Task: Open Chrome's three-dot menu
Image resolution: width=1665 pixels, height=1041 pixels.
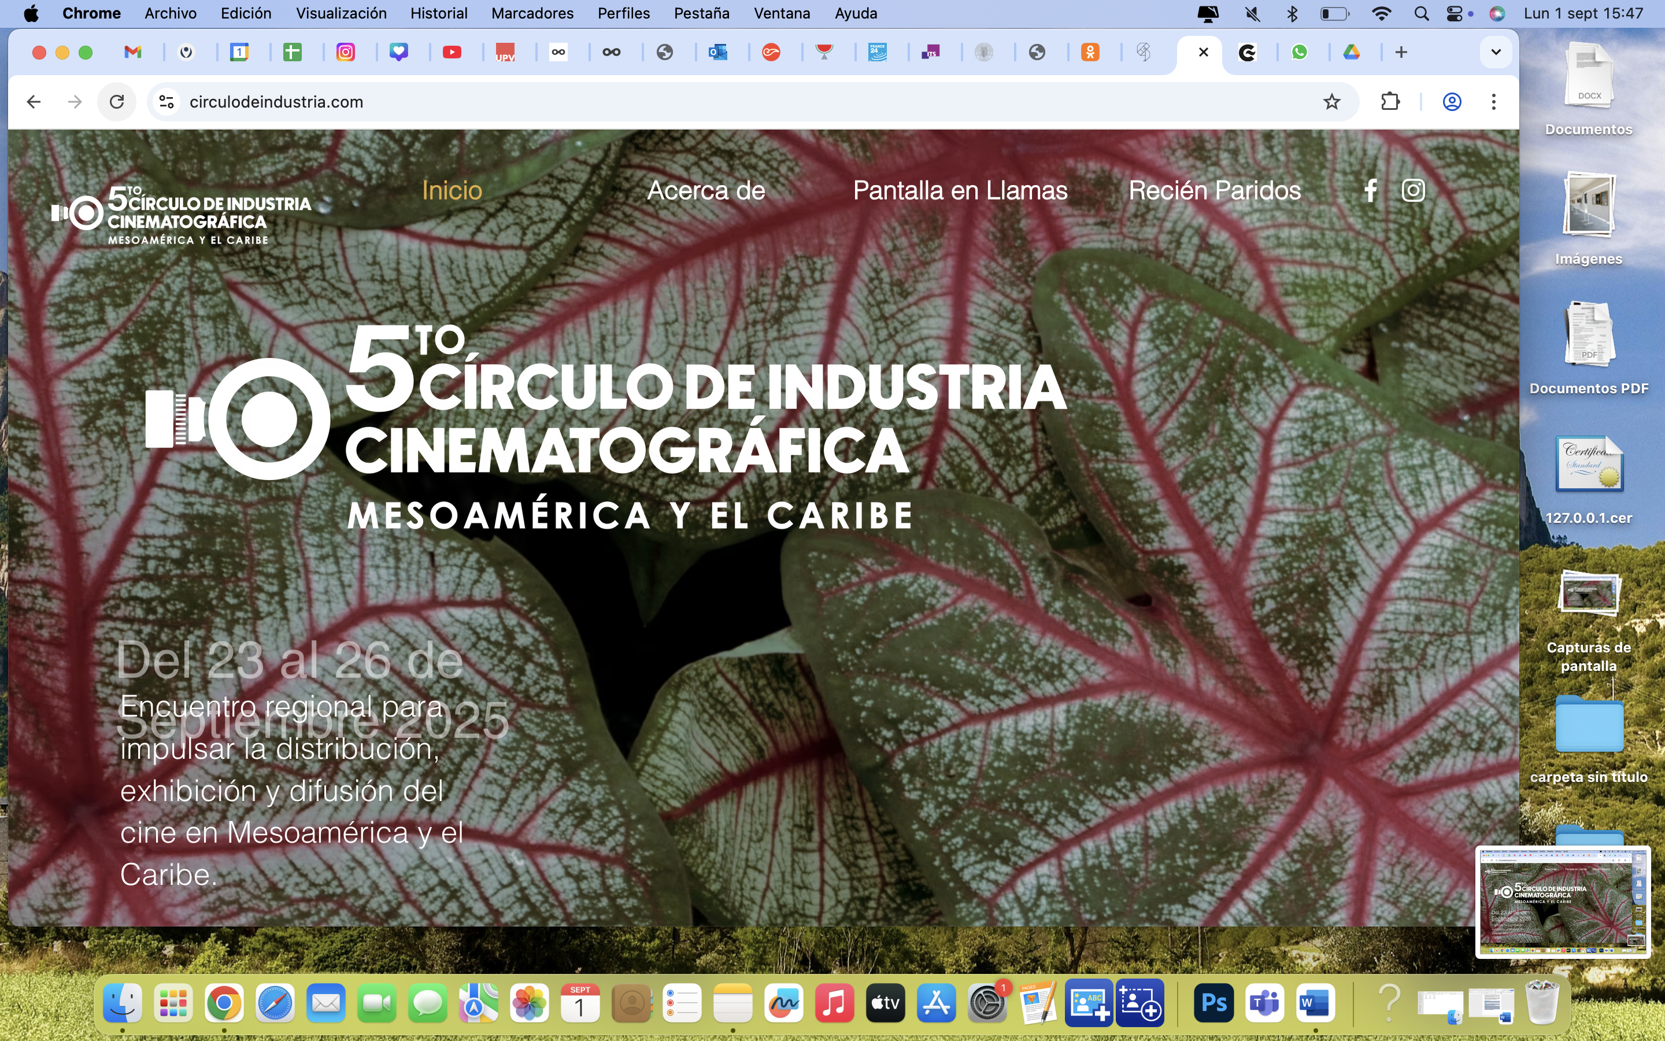Action: [x=1493, y=102]
